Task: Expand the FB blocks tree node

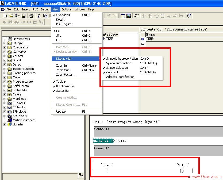Action: point(5,103)
